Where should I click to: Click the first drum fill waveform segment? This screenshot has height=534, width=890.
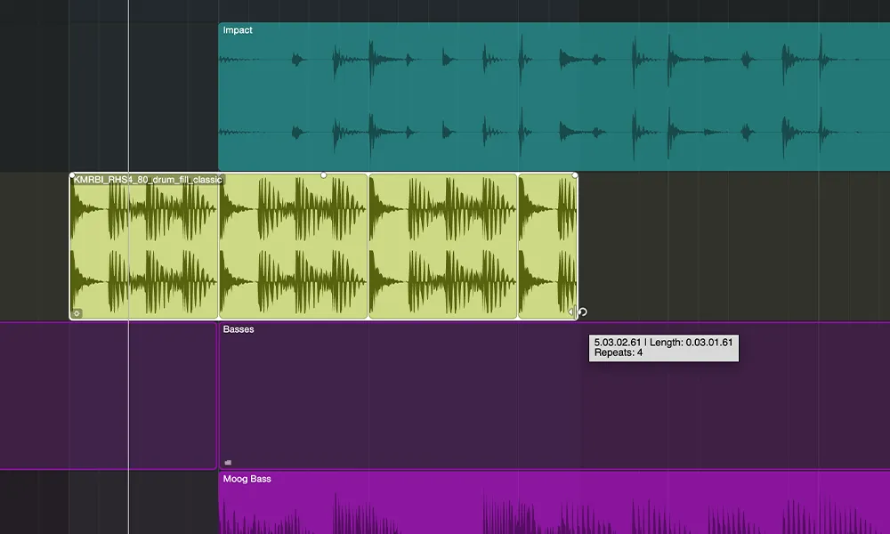tap(144, 247)
